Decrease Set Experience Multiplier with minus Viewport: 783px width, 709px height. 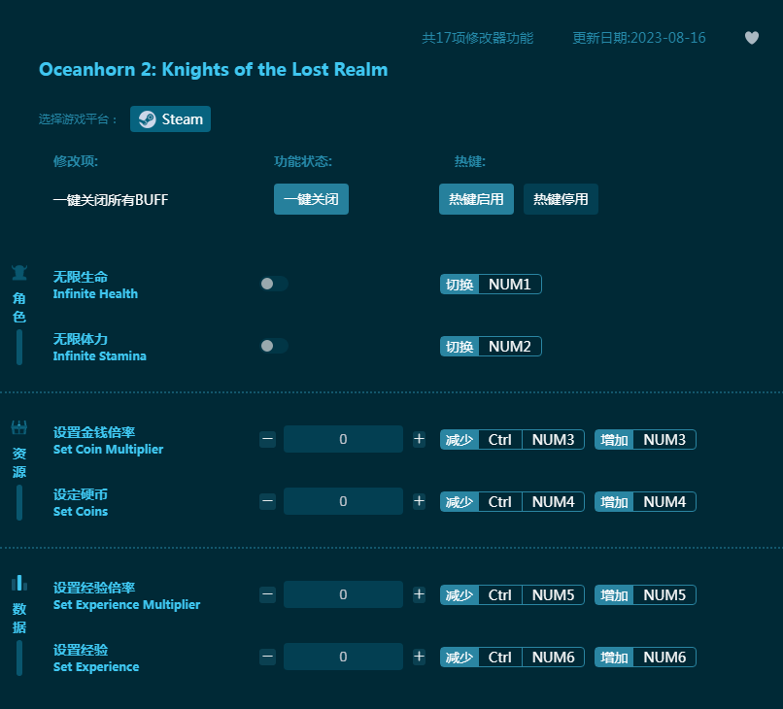268,594
